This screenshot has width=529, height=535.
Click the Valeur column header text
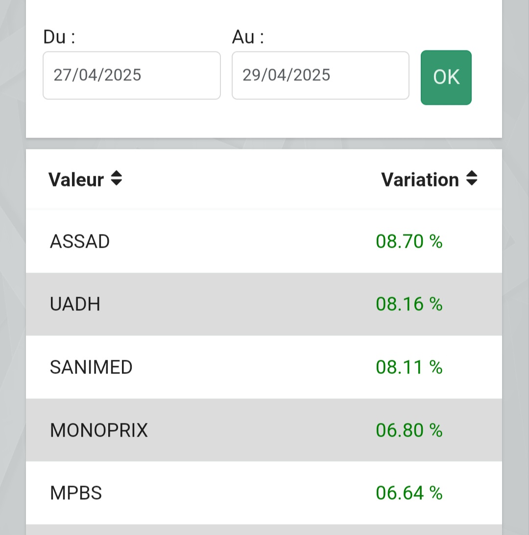[76, 180]
